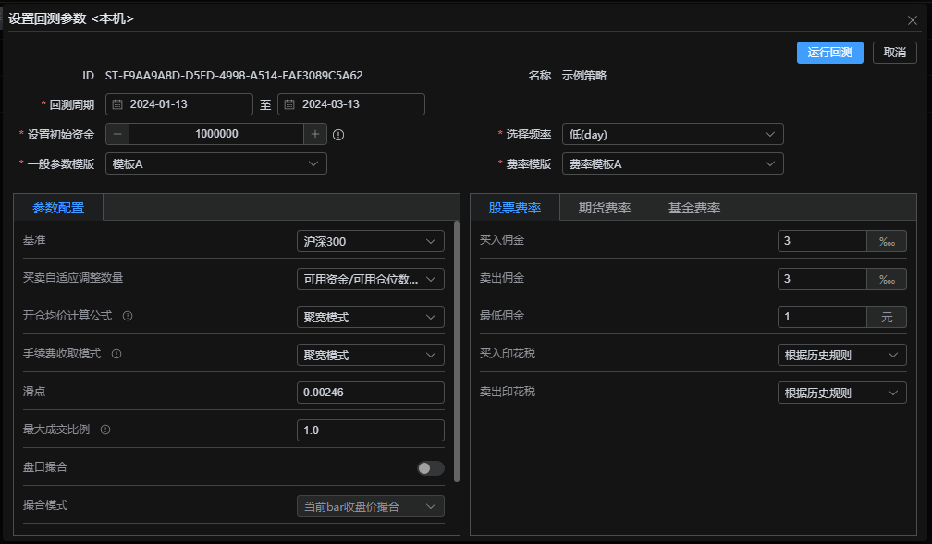
Task: Click info icon beside 手续费收取模式
Action: tap(117, 354)
